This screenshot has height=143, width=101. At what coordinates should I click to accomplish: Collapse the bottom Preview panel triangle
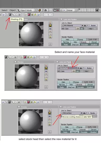(19, 107)
